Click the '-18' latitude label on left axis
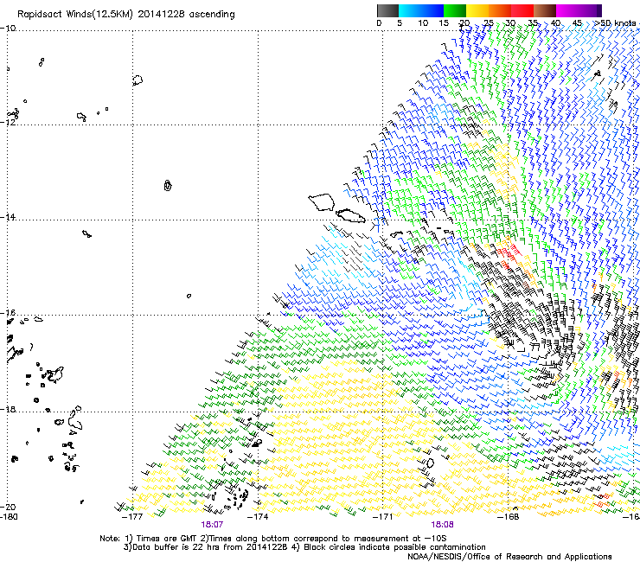The height and width of the screenshot is (562, 640). tap(8, 409)
